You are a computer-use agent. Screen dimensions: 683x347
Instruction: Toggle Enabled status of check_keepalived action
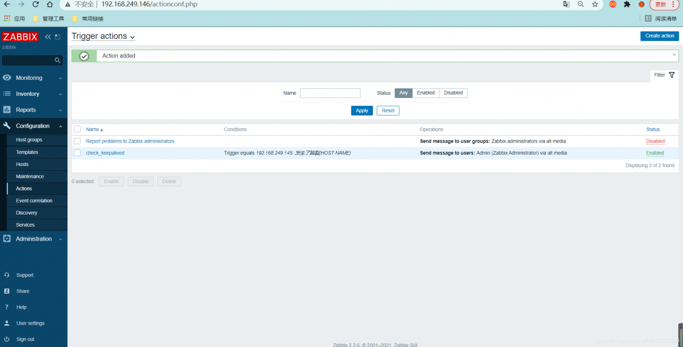[655, 153]
